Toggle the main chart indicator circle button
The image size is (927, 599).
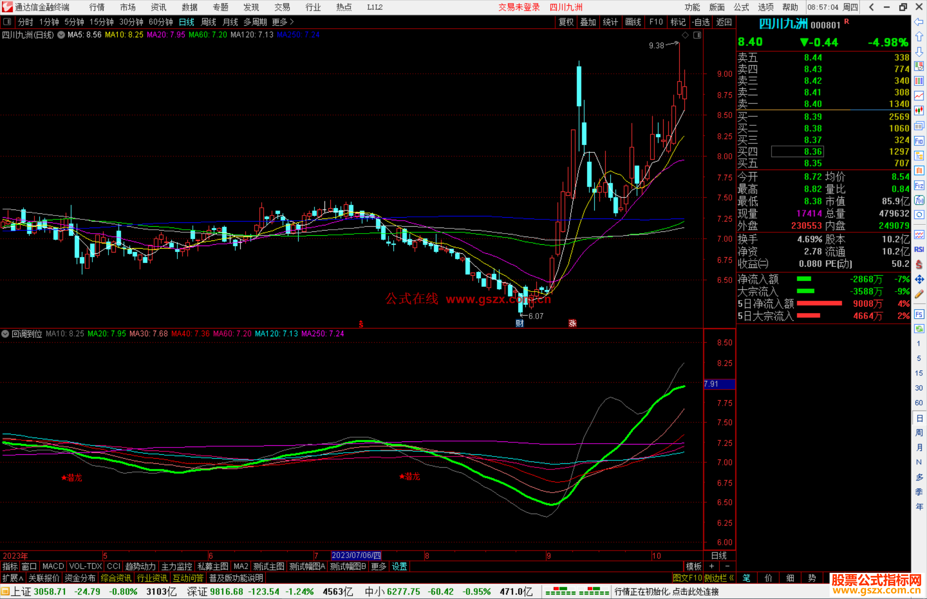tap(61, 35)
